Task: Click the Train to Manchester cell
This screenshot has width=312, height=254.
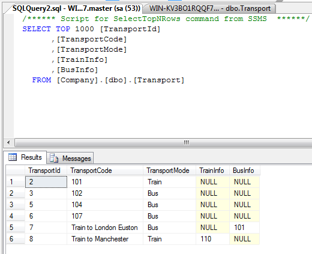Action: pos(105,239)
